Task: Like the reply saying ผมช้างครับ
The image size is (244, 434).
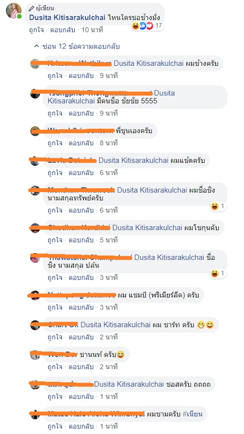Action: pyautogui.click(x=55, y=76)
